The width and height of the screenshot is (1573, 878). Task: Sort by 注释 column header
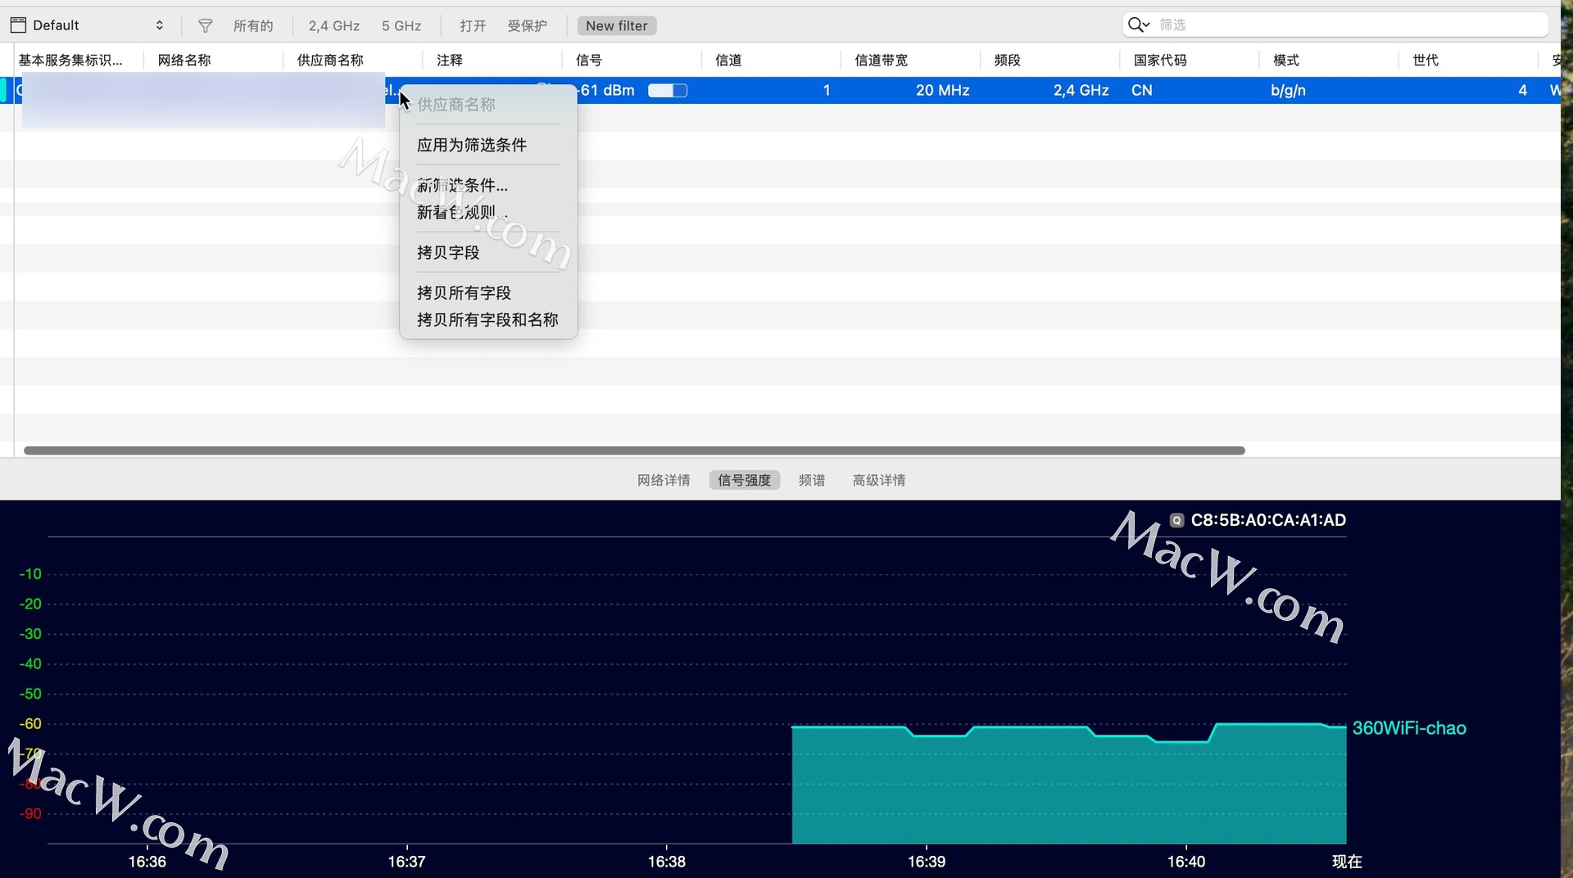(450, 60)
